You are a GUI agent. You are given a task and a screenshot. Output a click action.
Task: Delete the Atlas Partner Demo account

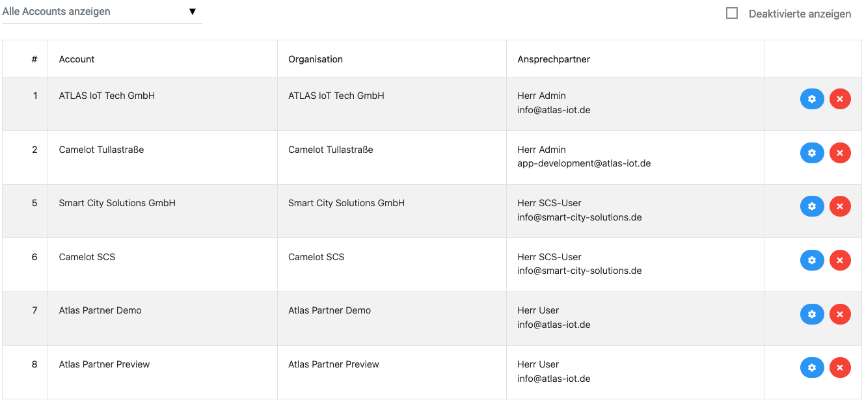click(x=840, y=314)
